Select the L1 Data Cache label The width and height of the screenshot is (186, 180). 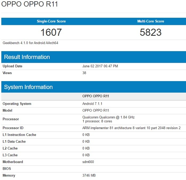click(14, 142)
